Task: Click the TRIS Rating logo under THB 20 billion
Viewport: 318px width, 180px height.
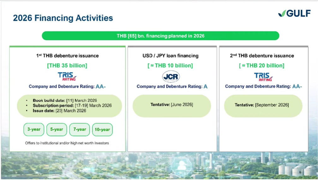Action: (x=263, y=76)
